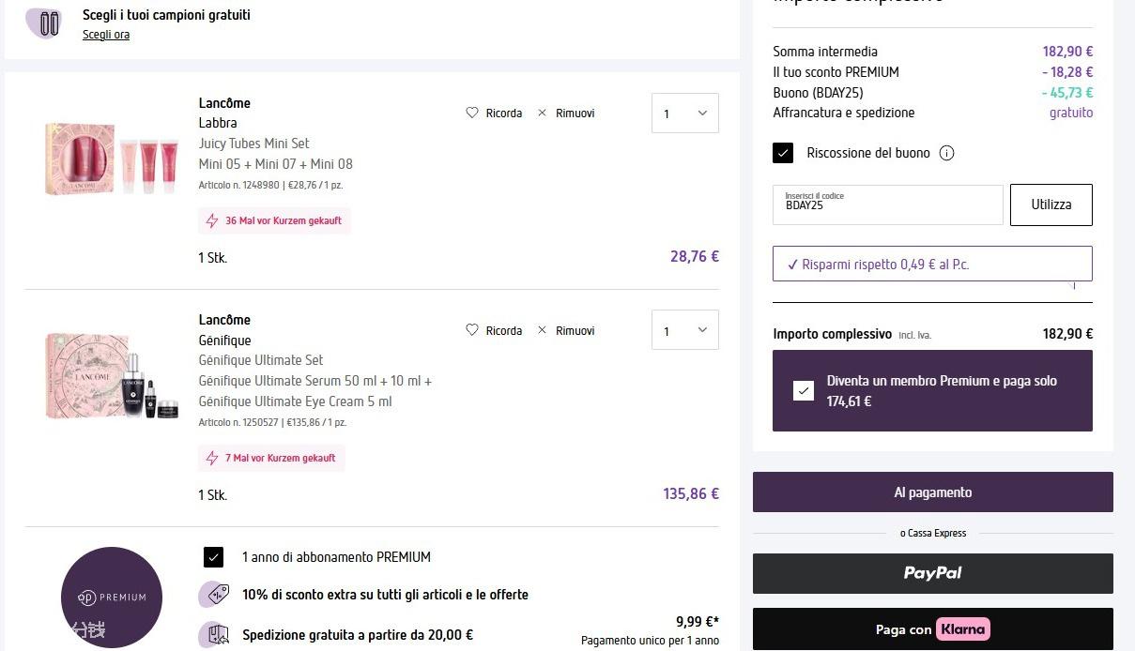Image resolution: width=1135 pixels, height=651 pixels.
Task: Click the heart icon for Génifique Ultimate Set
Action: coord(472,330)
